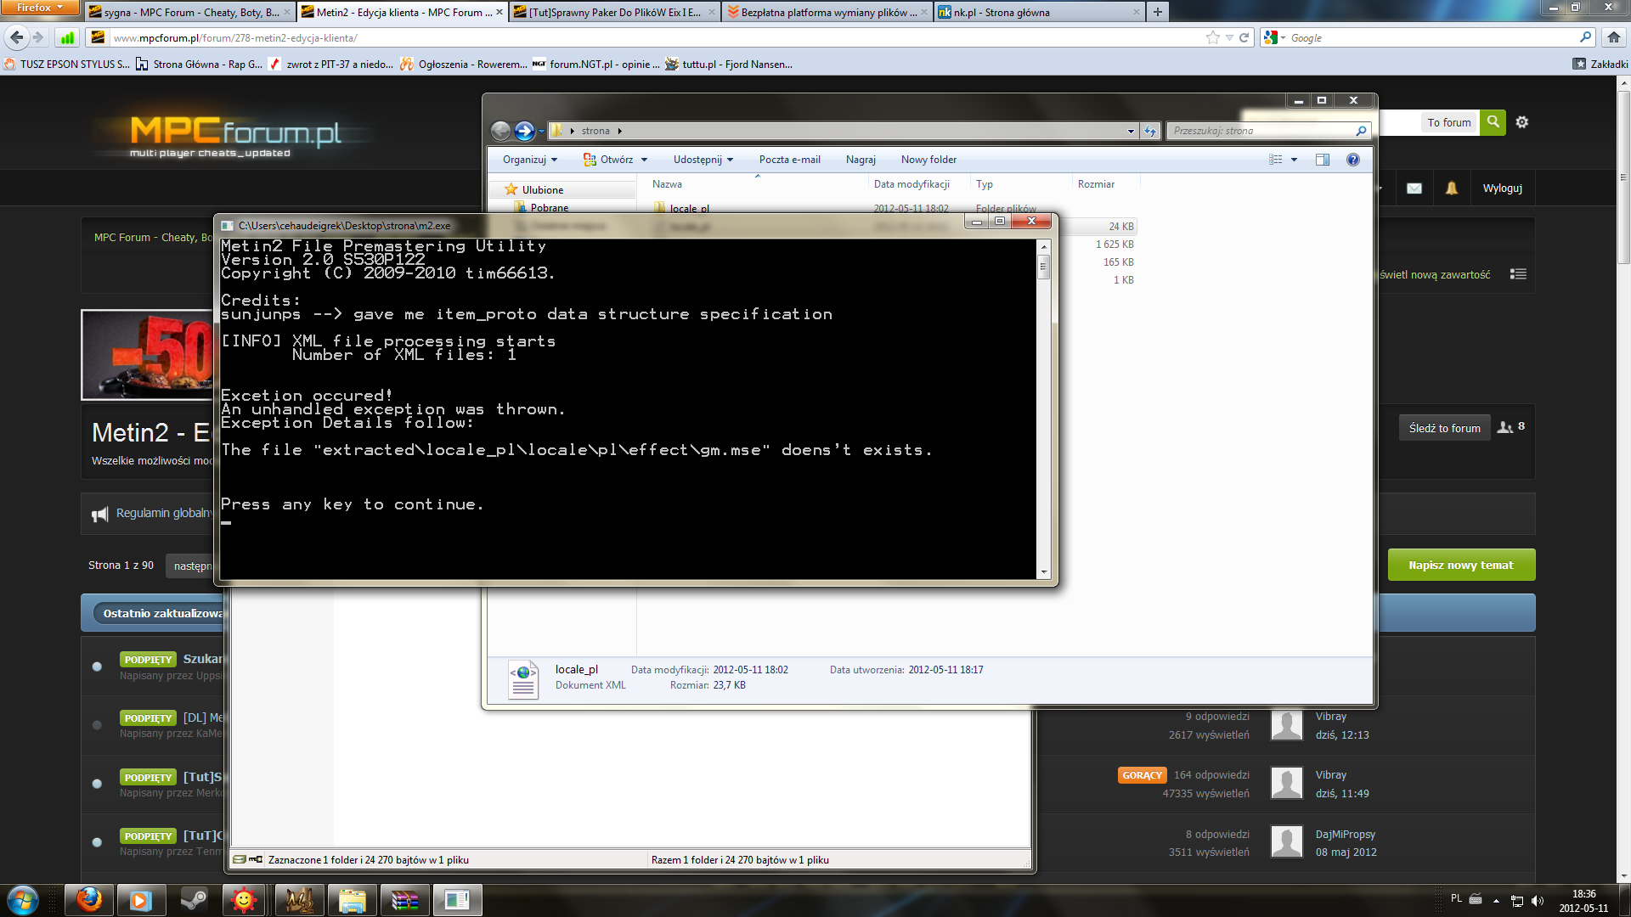Open forum notifications bell
Image resolution: width=1631 pixels, height=917 pixels.
[1452, 188]
